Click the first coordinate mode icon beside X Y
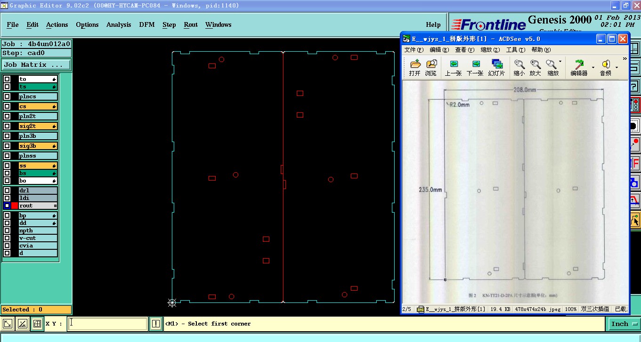This screenshot has height=342, width=641. [8, 324]
